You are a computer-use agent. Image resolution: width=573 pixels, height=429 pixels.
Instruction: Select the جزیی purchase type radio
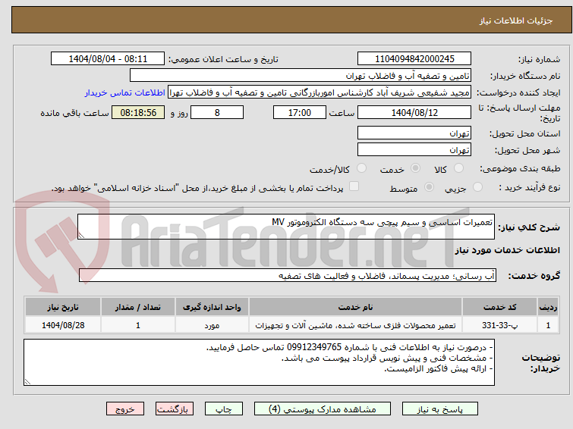(x=477, y=187)
